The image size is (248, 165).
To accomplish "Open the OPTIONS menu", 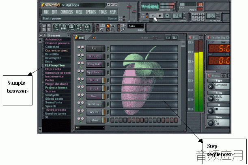I will point(91,12).
